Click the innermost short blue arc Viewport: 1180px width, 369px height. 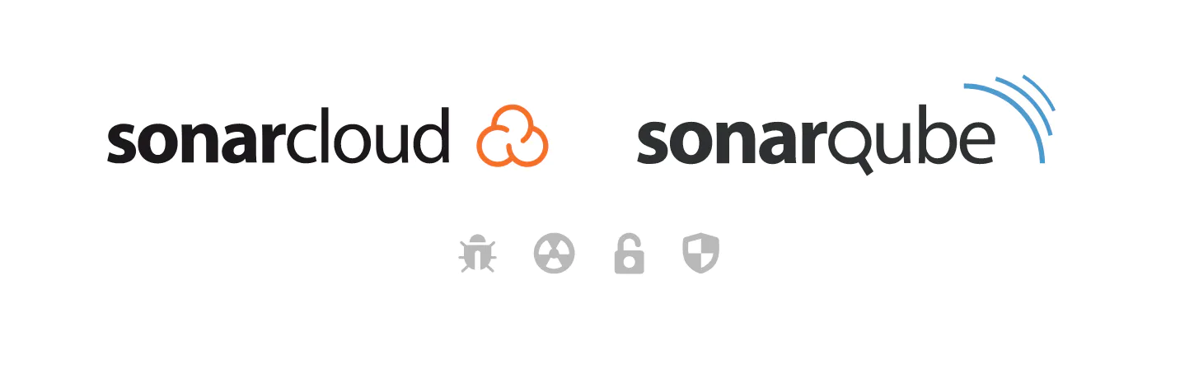[1040, 92]
